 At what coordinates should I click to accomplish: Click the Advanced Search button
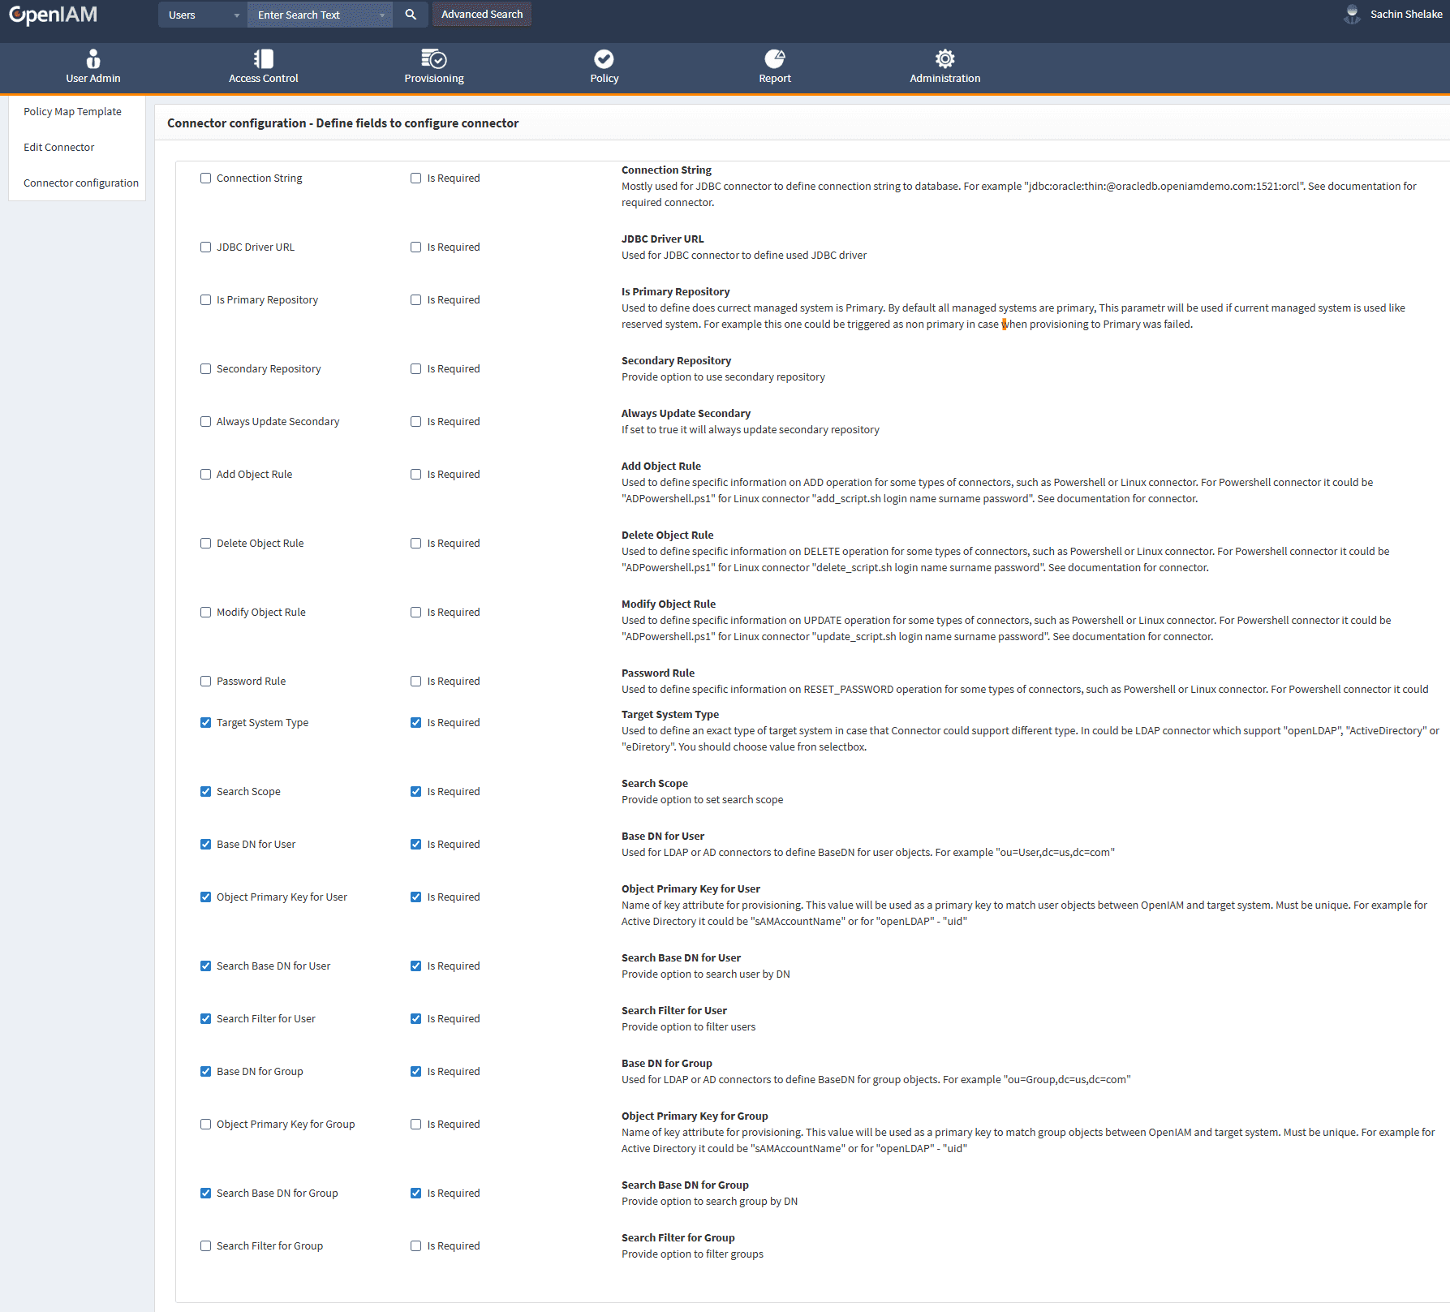click(x=482, y=15)
